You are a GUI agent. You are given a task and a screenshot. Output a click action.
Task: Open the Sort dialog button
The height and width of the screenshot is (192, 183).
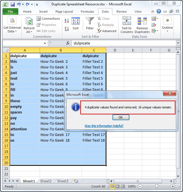[x=75, y=23]
